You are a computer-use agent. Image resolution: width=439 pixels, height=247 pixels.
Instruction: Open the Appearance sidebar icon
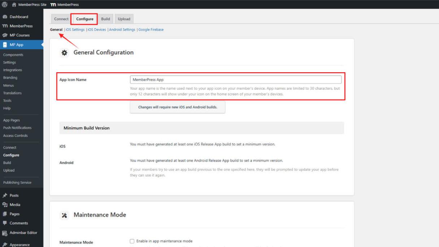click(5, 244)
